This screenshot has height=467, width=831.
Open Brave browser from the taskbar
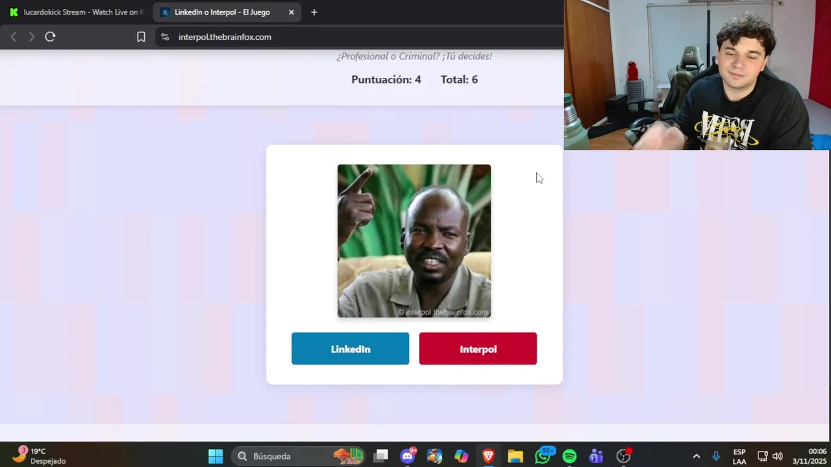coord(488,456)
